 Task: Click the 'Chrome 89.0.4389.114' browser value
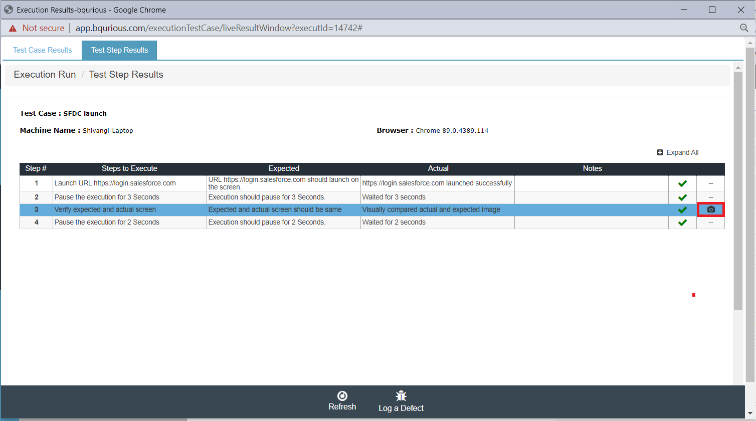pyautogui.click(x=452, y=130)
